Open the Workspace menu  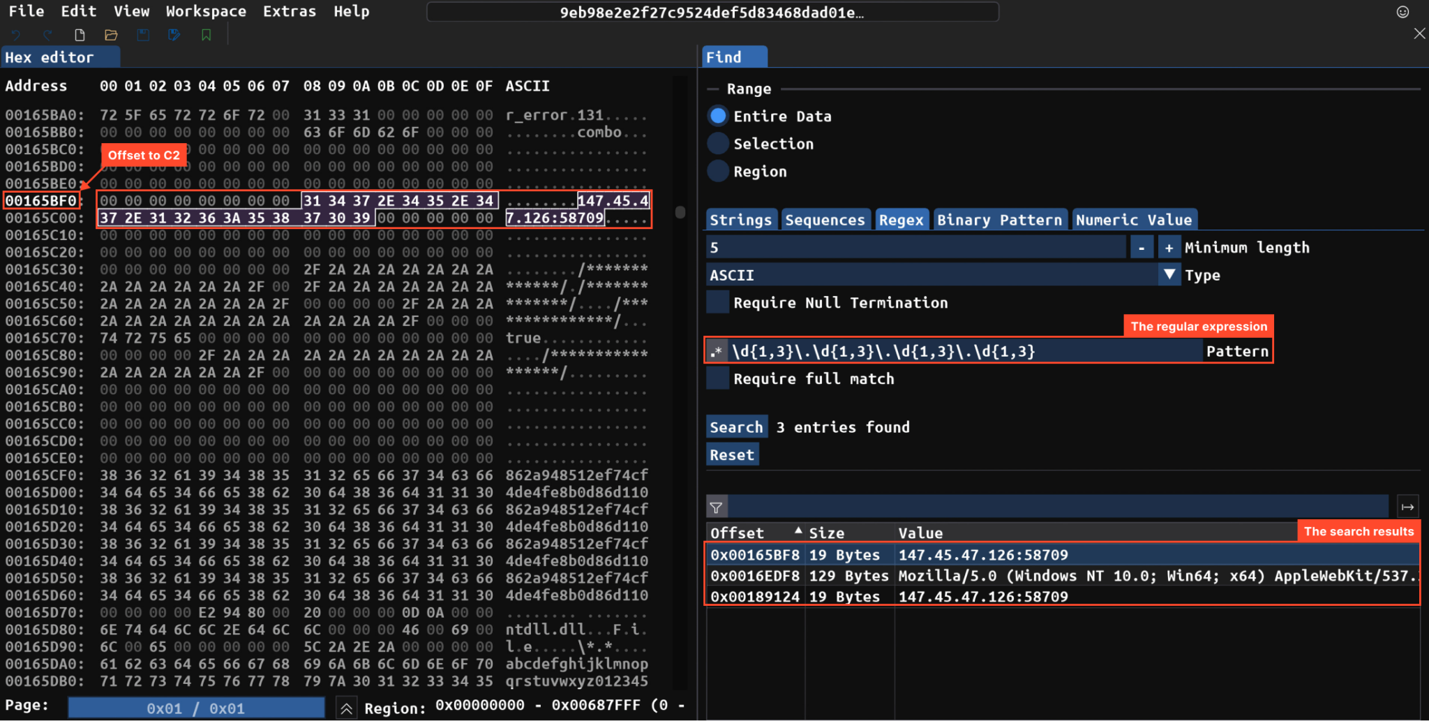[206, 11]
